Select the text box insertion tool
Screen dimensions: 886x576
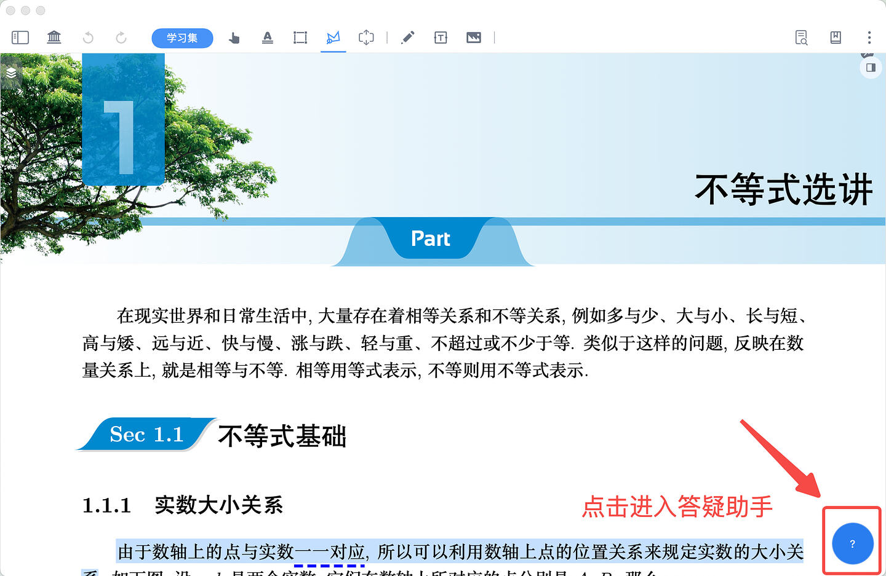[441, 37]
